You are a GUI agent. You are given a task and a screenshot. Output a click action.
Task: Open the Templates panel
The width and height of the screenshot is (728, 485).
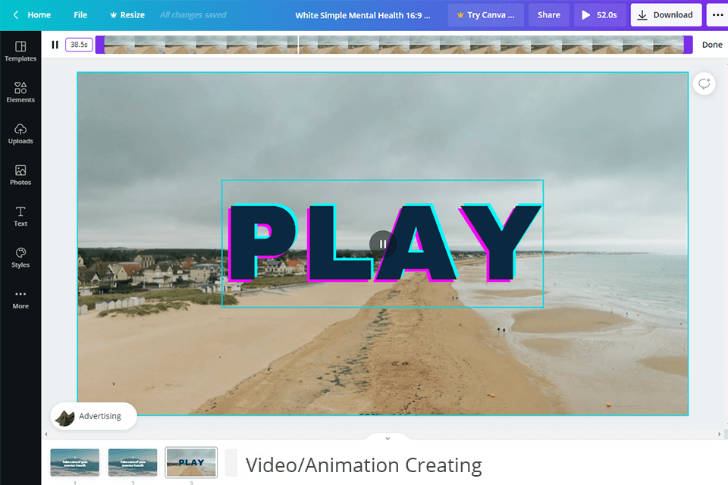pos(20,51)
